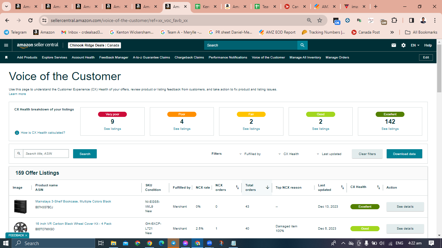Open the Mainstays 3-Shelf Bookcase product link

click(x=73, y=201)
